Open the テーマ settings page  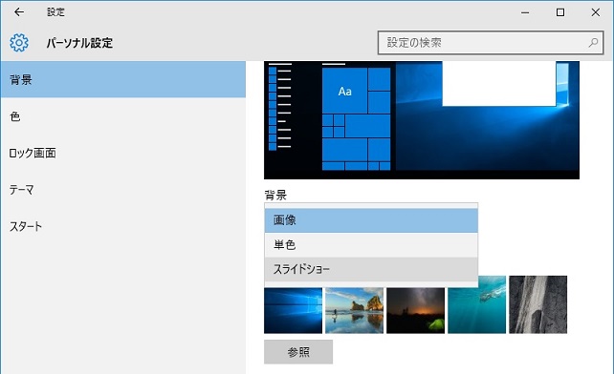[x=123, y=190]
